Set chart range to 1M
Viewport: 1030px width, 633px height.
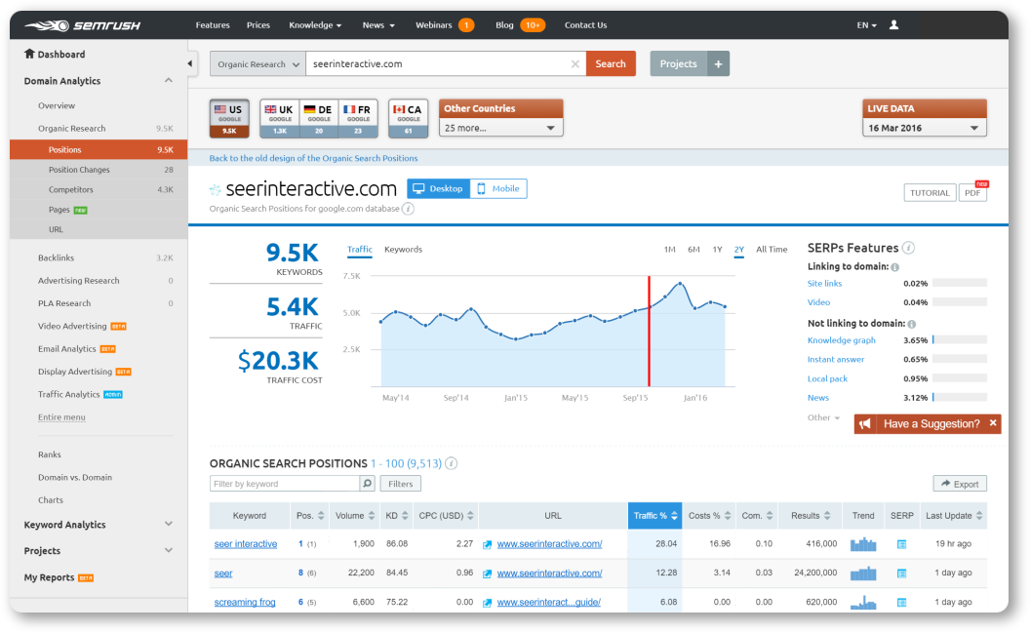[669, 250]
